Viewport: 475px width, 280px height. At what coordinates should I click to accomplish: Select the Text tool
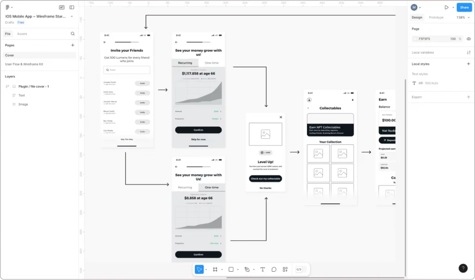pyautogui.click(x=263, y=269)
